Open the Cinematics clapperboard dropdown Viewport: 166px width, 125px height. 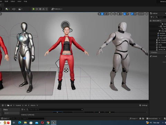[20, 9]
